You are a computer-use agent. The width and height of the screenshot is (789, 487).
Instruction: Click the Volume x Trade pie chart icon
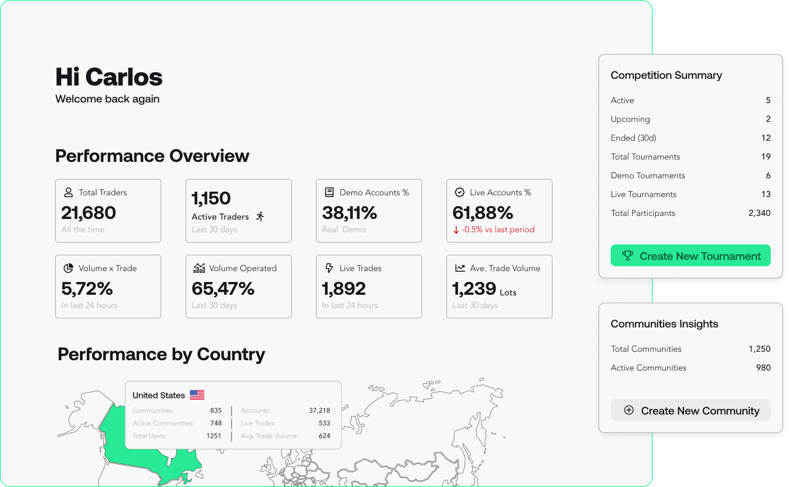69,268
